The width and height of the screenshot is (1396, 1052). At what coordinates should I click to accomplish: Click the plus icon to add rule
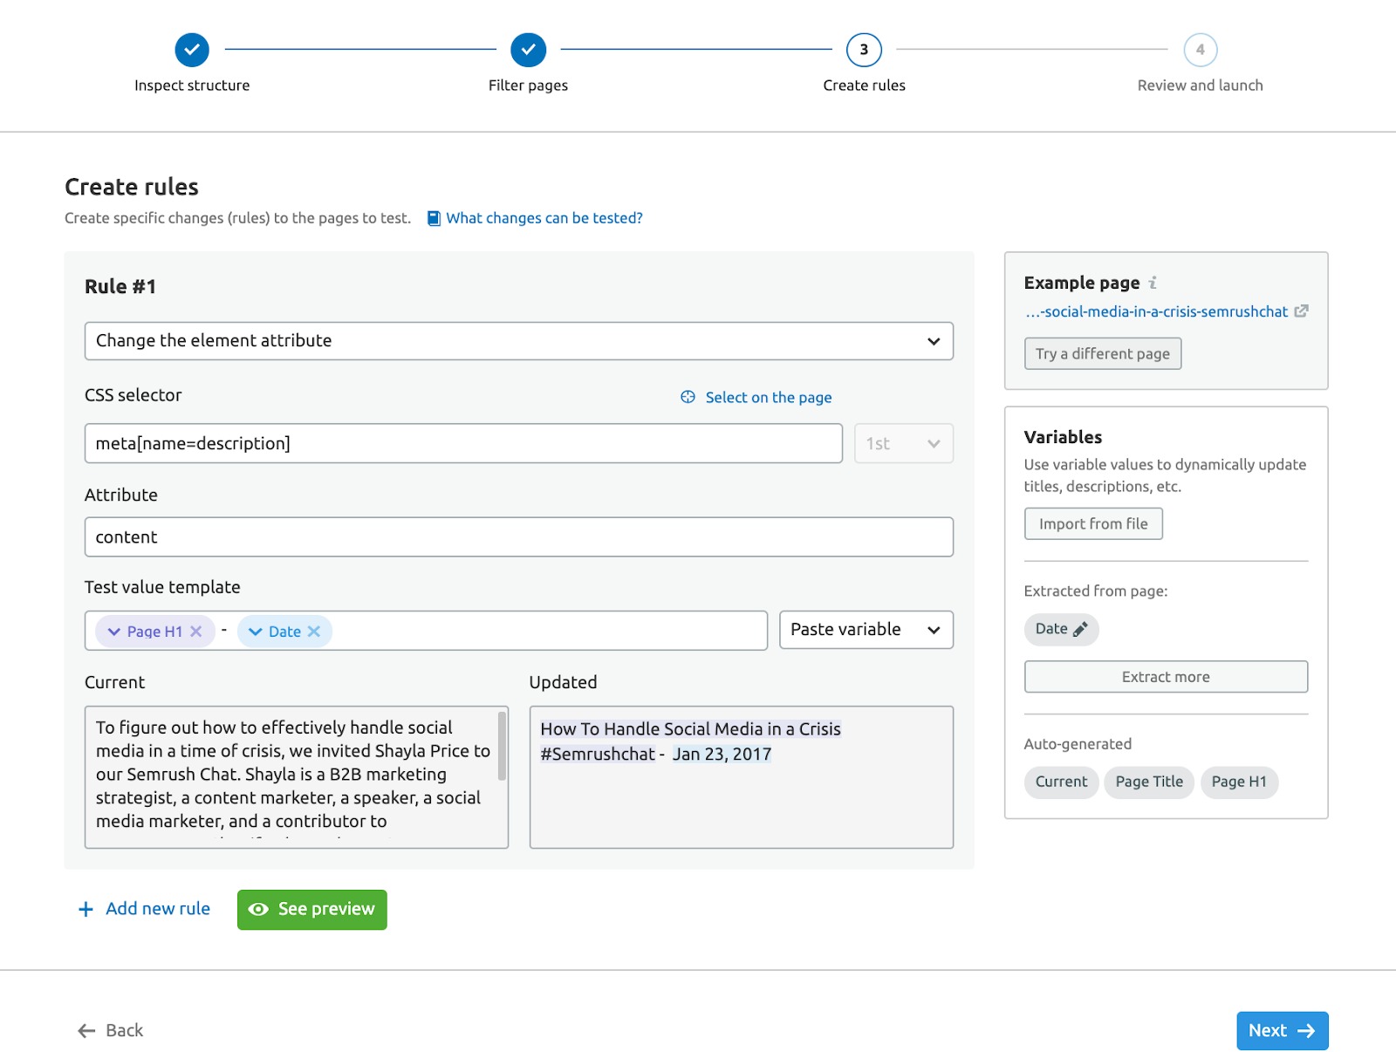click(86, 909)
